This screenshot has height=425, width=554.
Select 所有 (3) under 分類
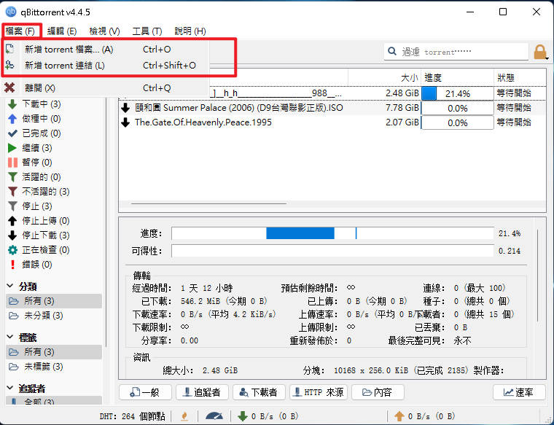coord(54,301)
